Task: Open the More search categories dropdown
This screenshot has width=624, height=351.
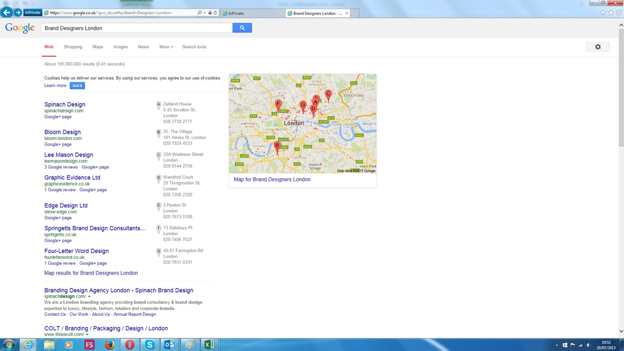Action: 165,47
